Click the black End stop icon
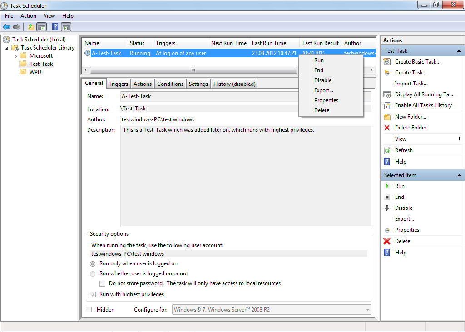465x332 pixels. 387,197
